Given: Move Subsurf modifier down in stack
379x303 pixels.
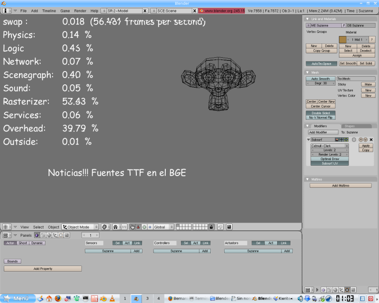Looking at the screenshot, I should [x=365, y=140].
